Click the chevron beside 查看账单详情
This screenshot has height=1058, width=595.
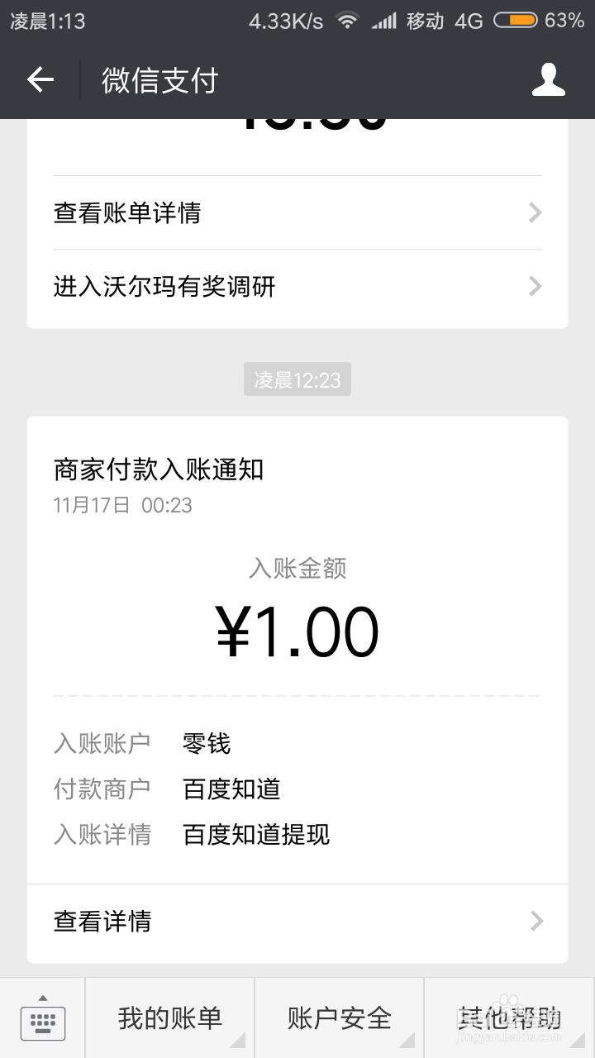[x=535, y=213]
